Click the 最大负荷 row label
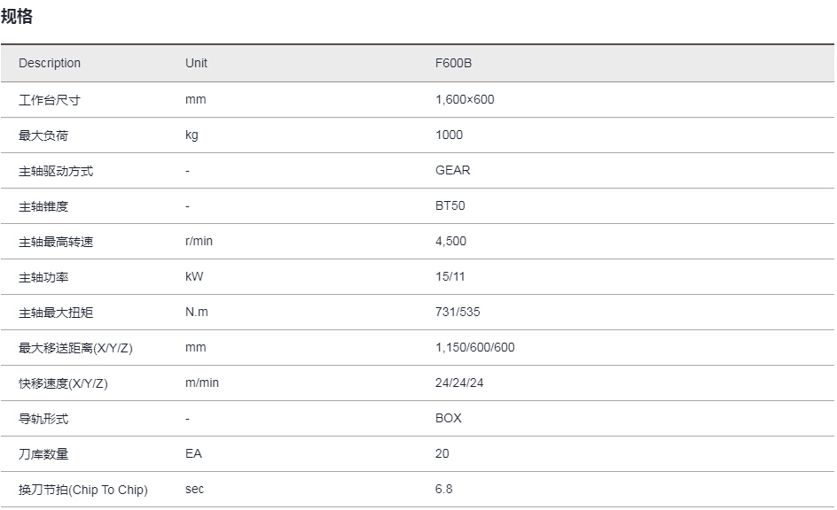Image resolution: width=837 pixels, height=510 pixels. 43,135
